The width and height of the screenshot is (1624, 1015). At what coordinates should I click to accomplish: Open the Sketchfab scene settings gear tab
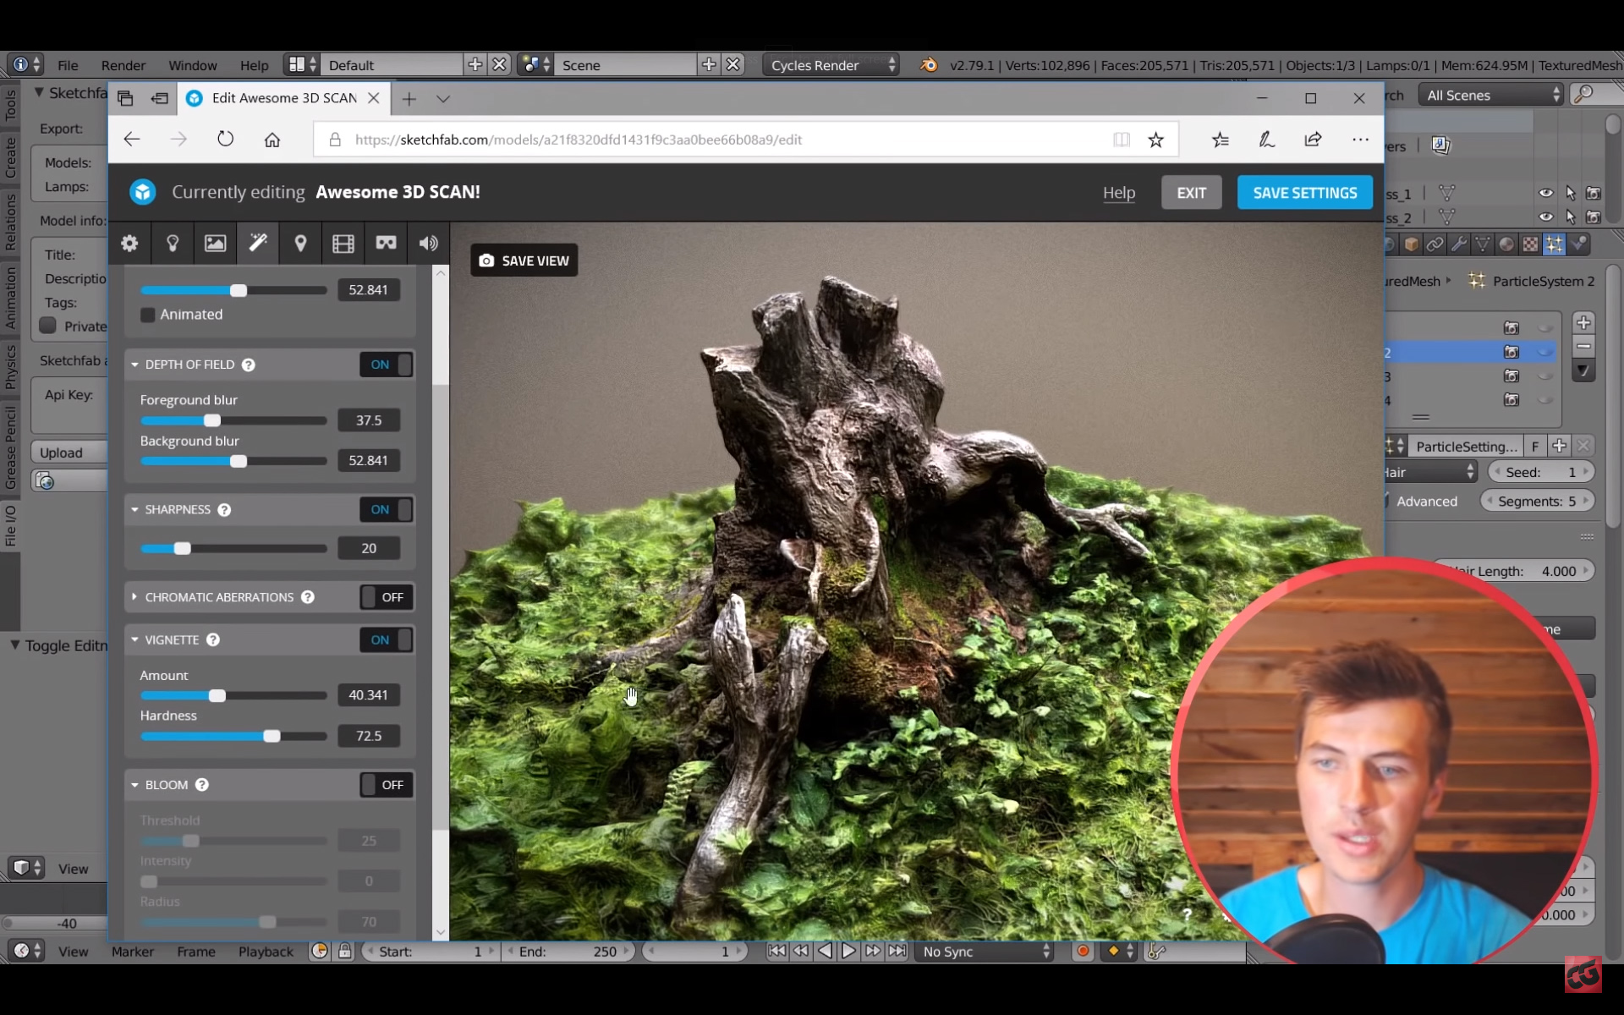coord(129,244)
